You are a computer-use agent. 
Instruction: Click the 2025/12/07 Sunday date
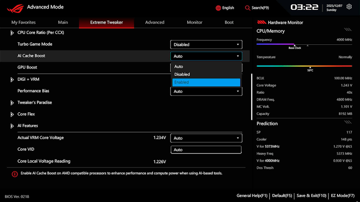click(x=334, y=8)
